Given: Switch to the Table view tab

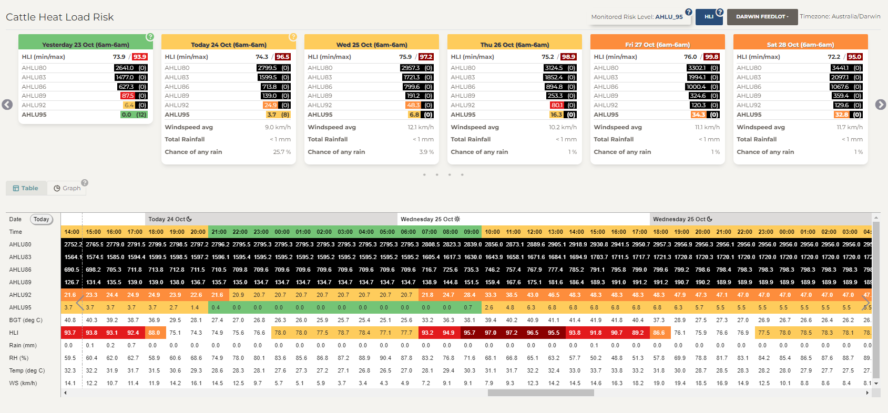Looking at the screenshot, I should 26,188.
